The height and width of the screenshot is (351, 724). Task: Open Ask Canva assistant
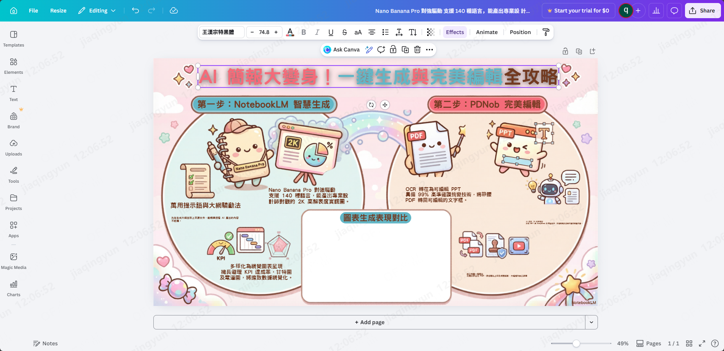pyautogui.click(x=340, y=50)
